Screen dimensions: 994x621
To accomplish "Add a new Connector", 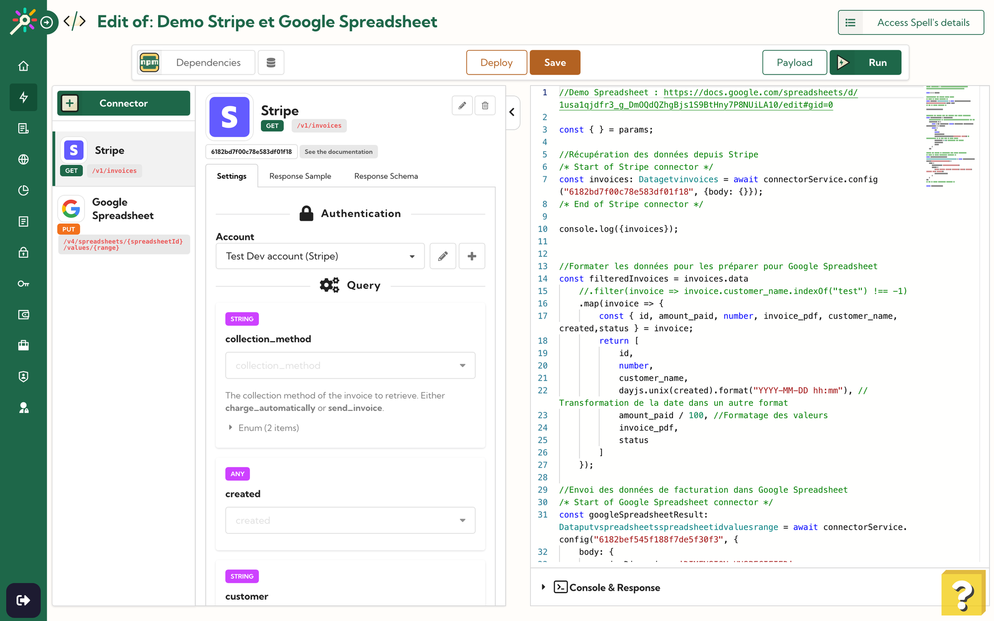I will [x=124, y=103].
